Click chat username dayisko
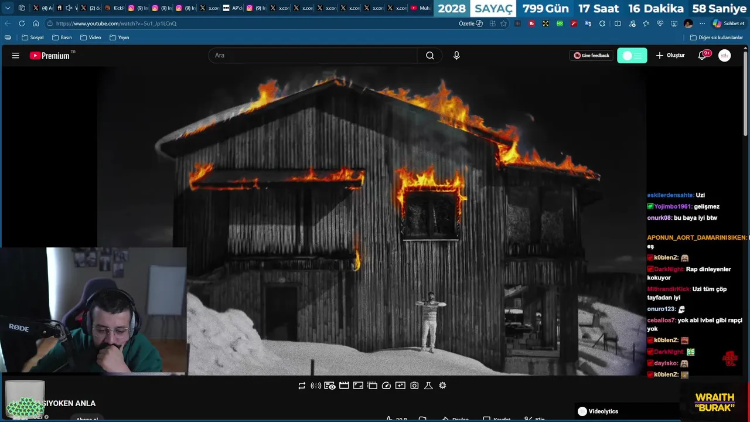 666,363
